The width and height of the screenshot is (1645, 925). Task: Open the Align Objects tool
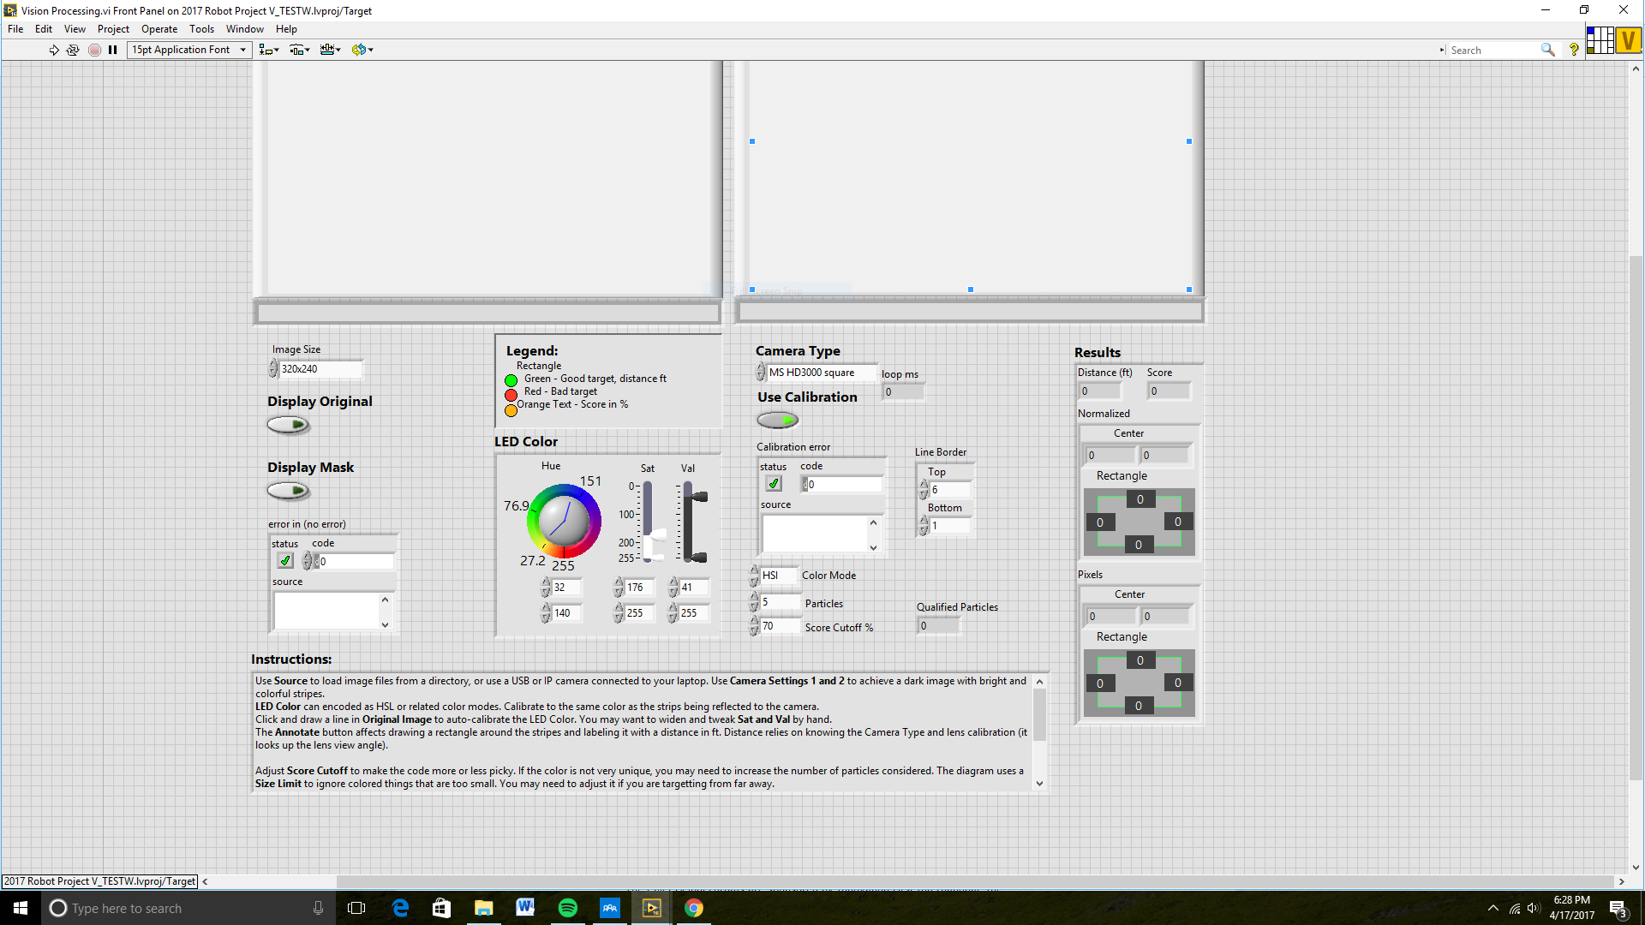point(269,50)
